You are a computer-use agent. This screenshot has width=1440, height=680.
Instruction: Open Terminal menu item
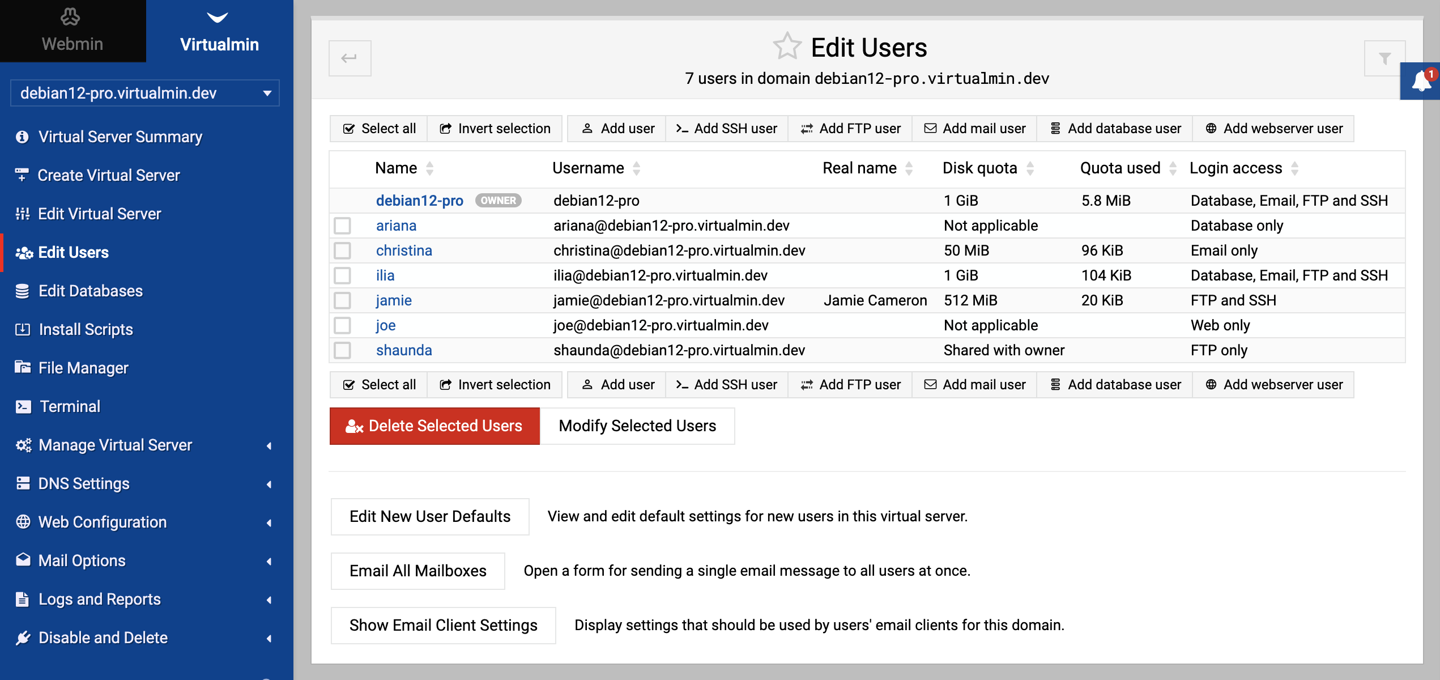pyautogui.click(x=146, y=406)
